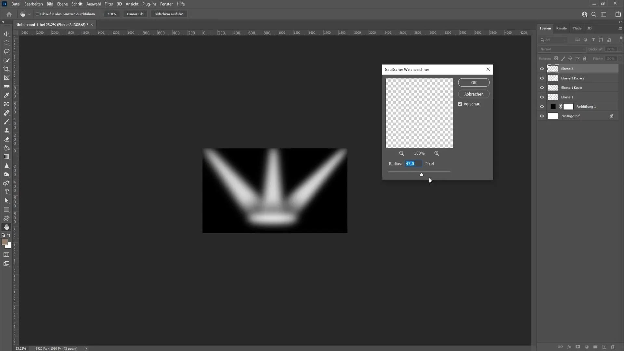This screenshot has width=624, height=351.
Task: Select the Frame tool
Action: [x=6, y=78]
